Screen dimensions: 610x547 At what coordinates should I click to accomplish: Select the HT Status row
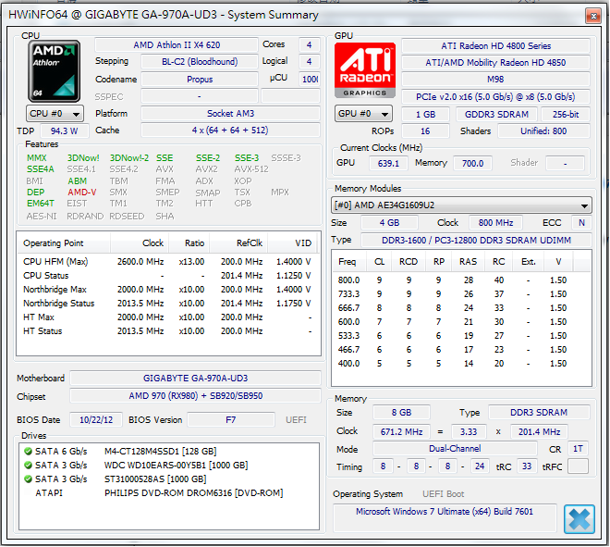tap(167, 331)
